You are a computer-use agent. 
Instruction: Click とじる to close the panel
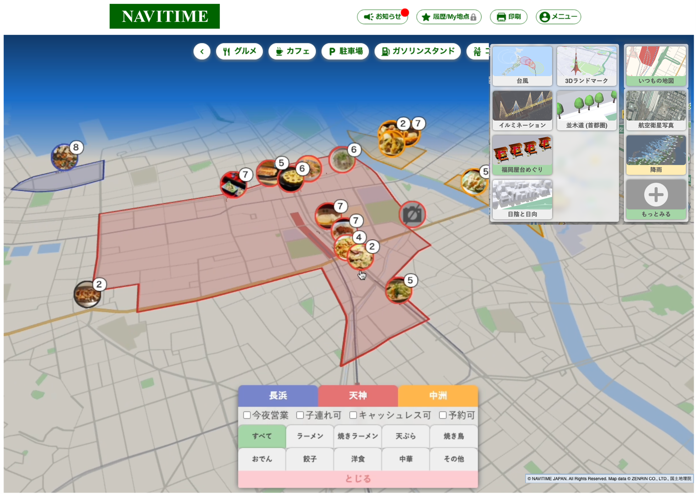(x=358, y=479)
